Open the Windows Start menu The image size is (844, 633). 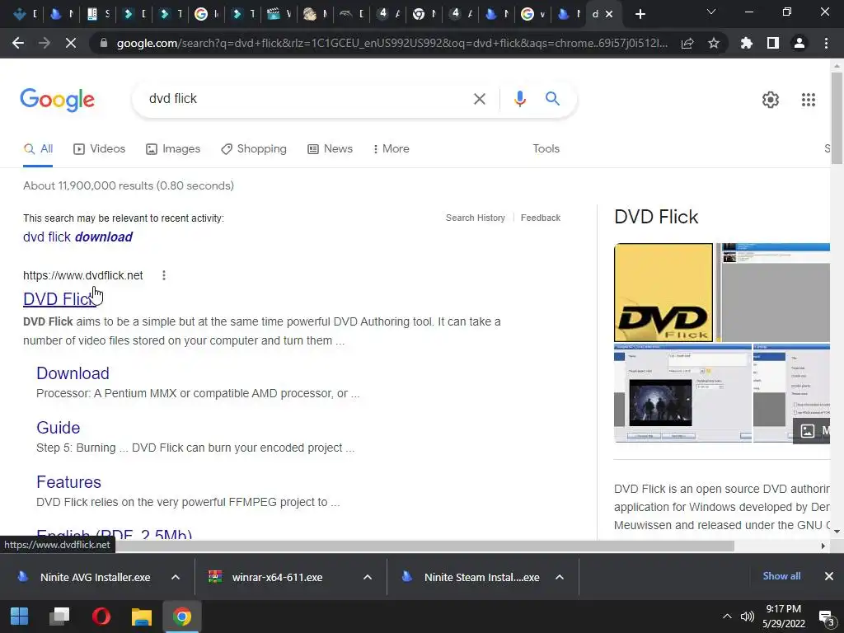(x=20, y=617)
